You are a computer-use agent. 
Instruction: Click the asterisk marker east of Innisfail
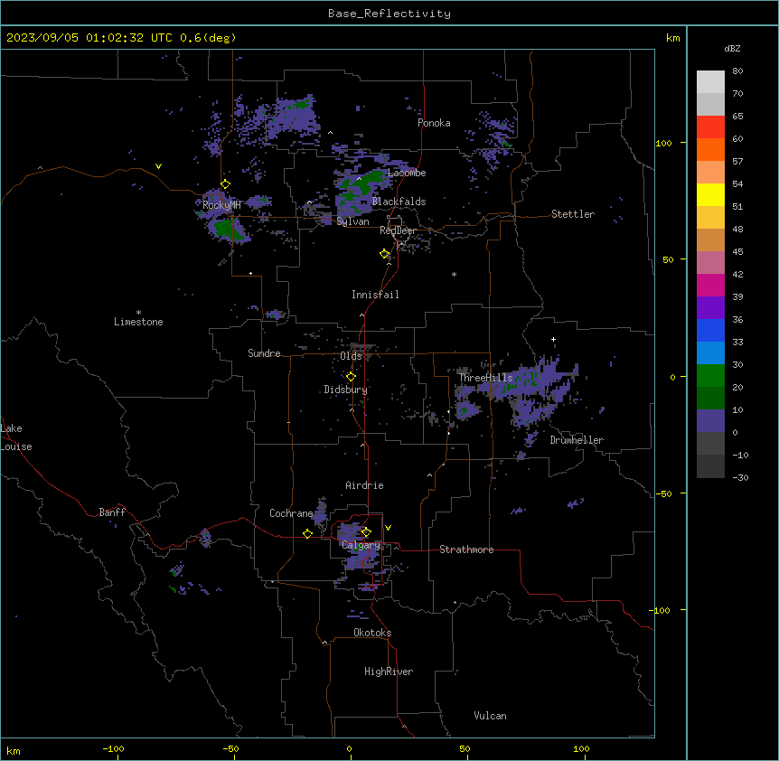(x=454, y=274)
